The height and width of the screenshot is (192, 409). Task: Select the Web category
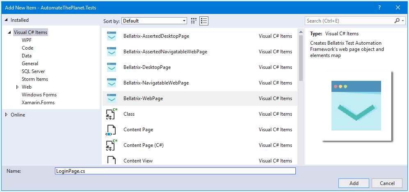[27, 87]
